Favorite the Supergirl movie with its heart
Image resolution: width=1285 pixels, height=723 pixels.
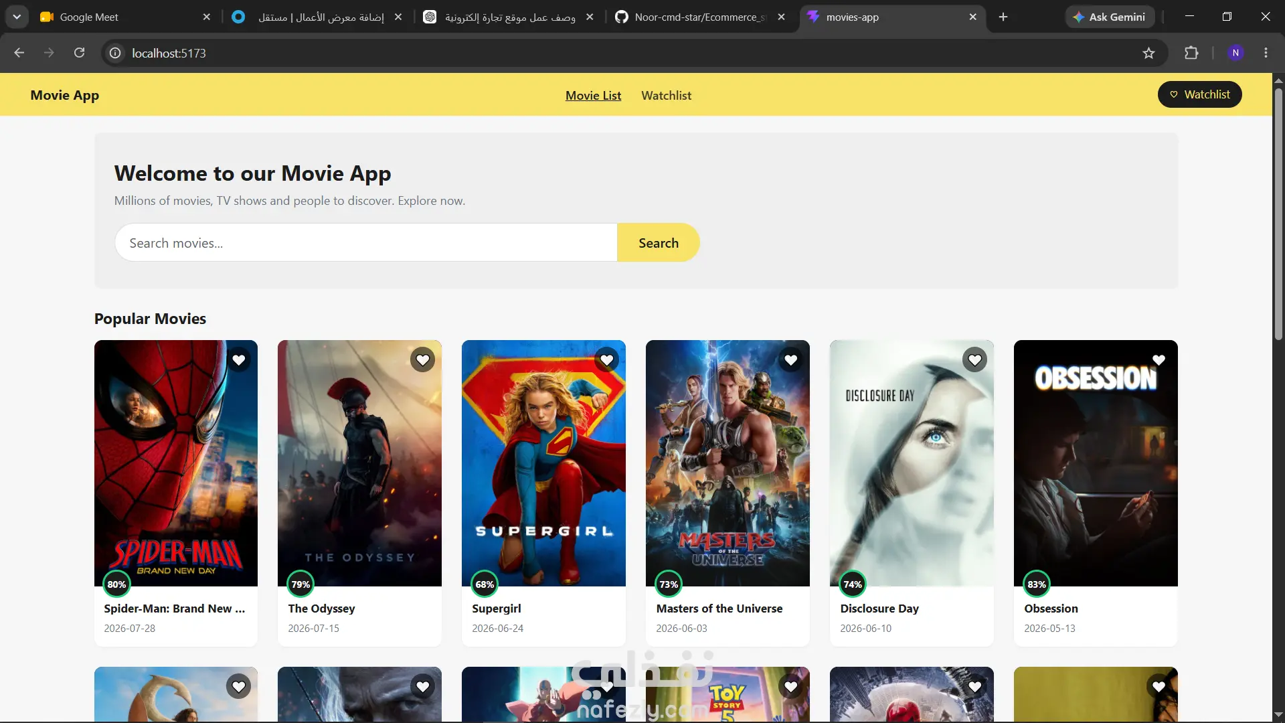[x=607, y=360]
